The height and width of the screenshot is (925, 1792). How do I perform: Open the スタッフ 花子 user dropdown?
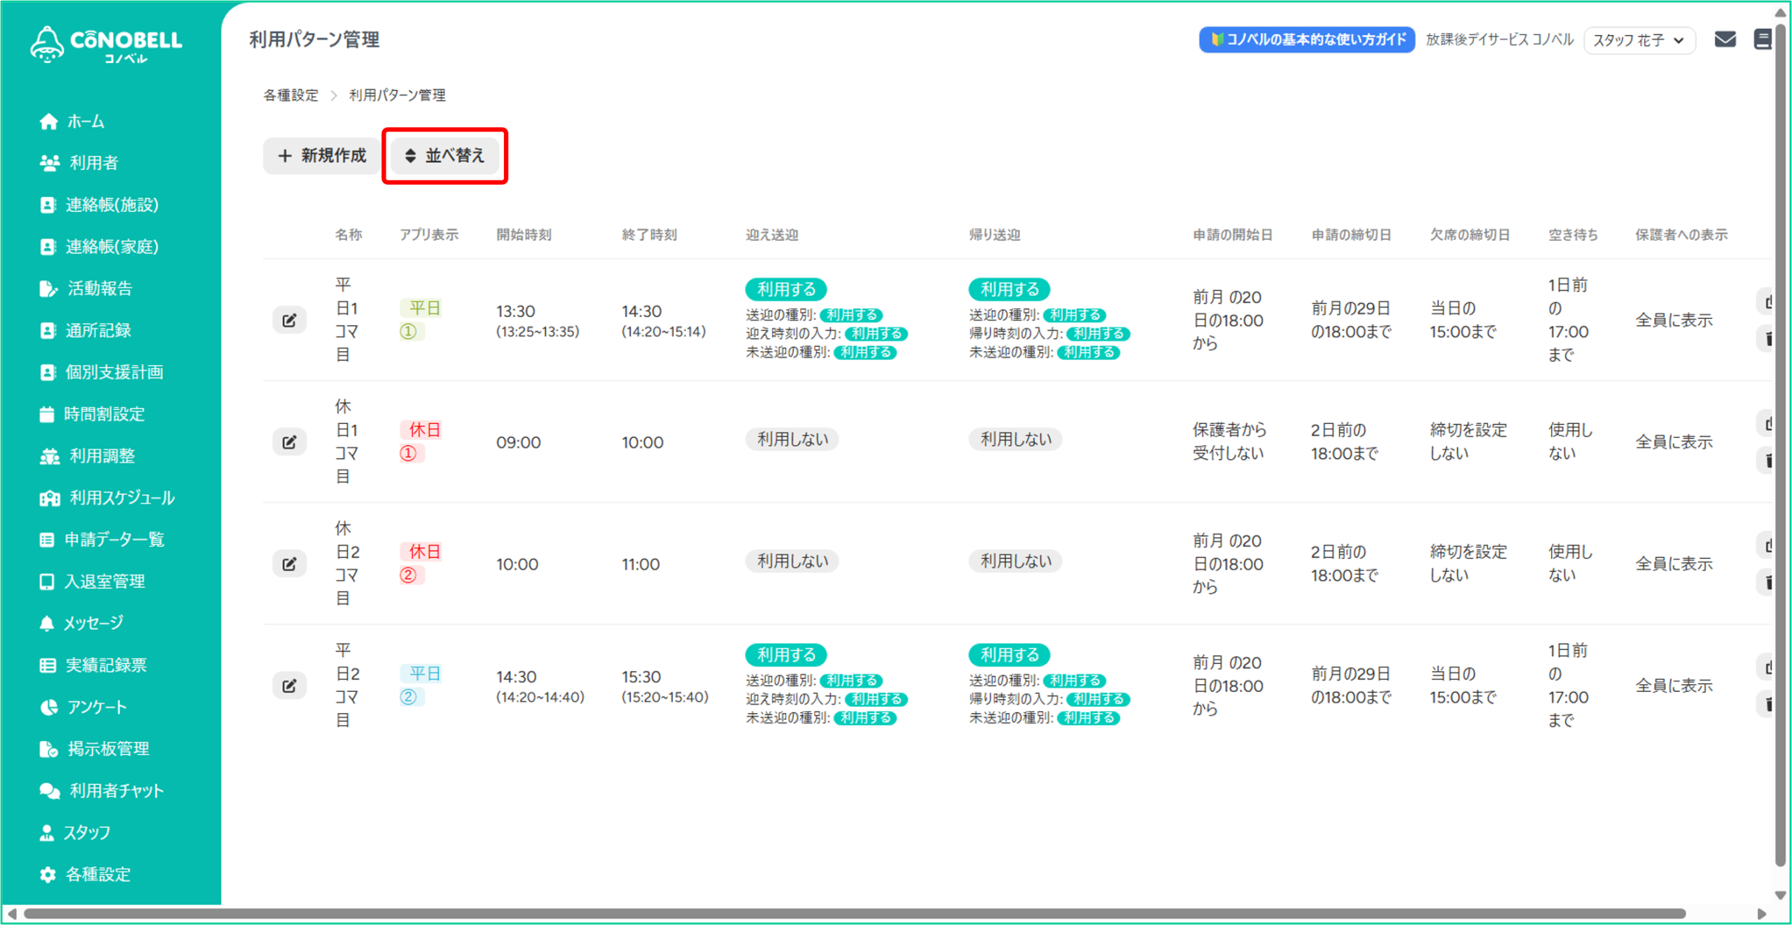tap(1639, 40)
